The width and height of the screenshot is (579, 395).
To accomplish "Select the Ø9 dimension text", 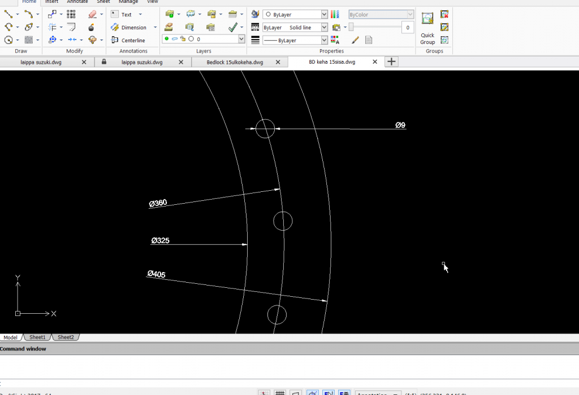I will (400, 125).
